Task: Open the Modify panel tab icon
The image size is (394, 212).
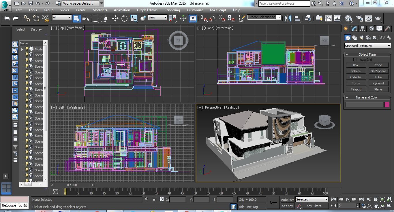Action: coord(354,29)
